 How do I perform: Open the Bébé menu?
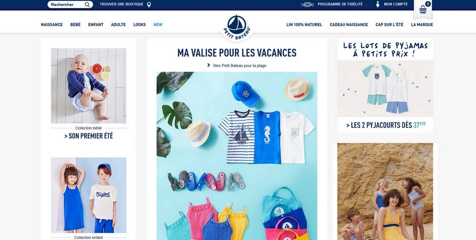tap(75, 25)
